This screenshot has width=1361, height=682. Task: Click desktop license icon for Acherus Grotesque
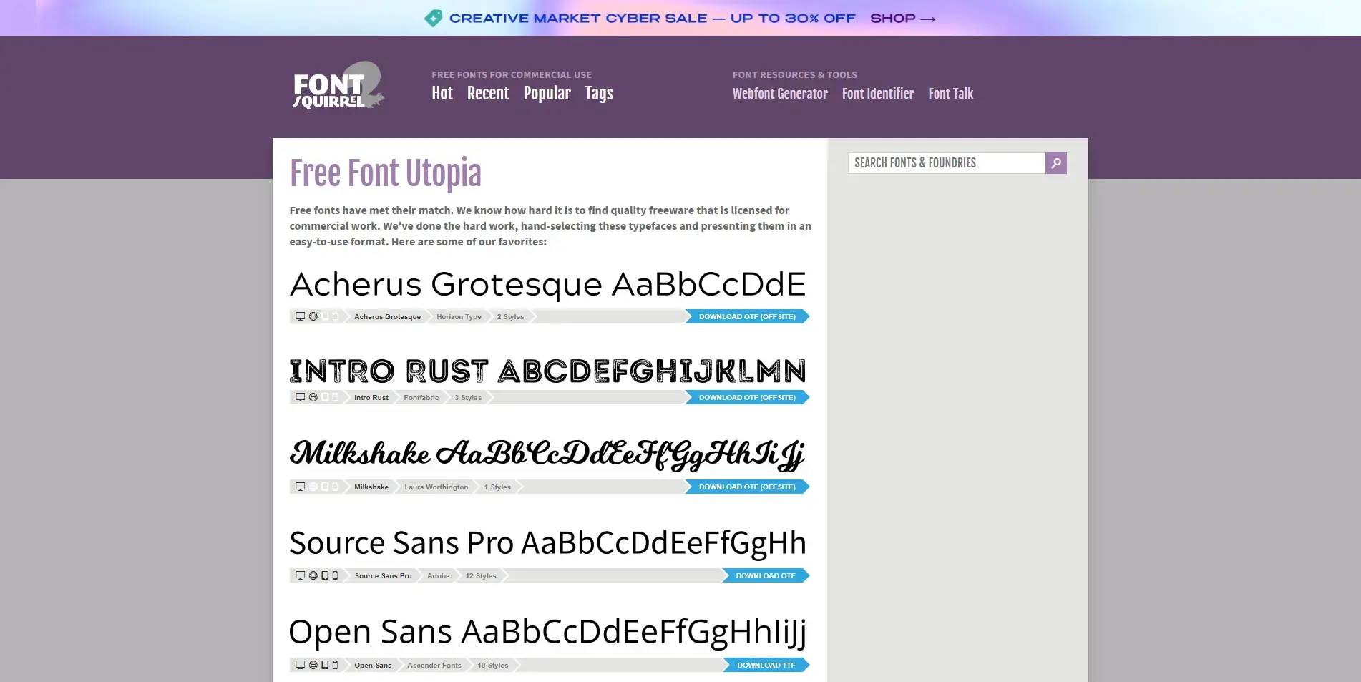[x=301, y=316]
